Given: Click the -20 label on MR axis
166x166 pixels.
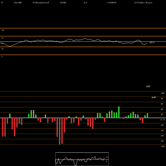Looking at the screenshot, I should (162, 125).
